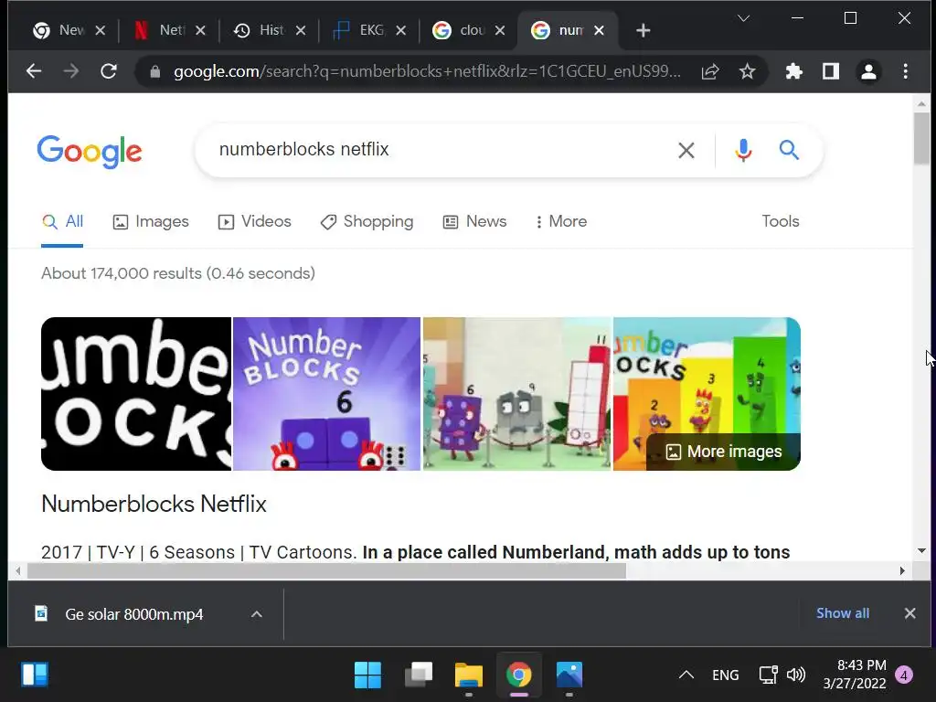Viewport: 936px width, 702px height.
Task: Close the EKG tab
Action: pyautogui.click(x=401, y=30)
